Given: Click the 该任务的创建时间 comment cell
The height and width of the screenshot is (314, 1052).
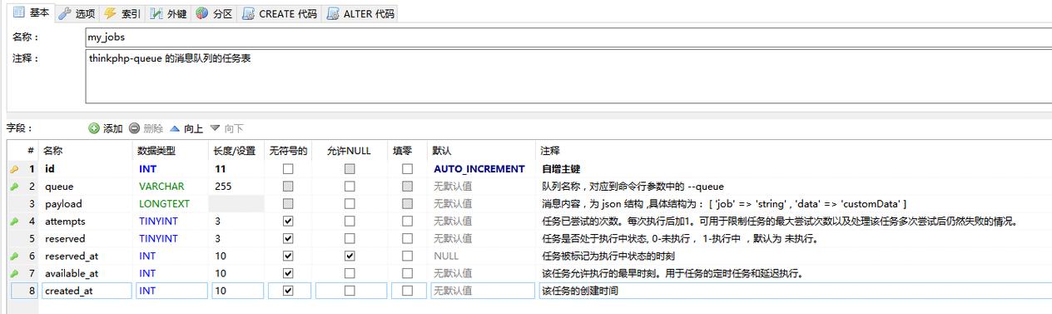Looking at the screenshot, I should point(580,291).
